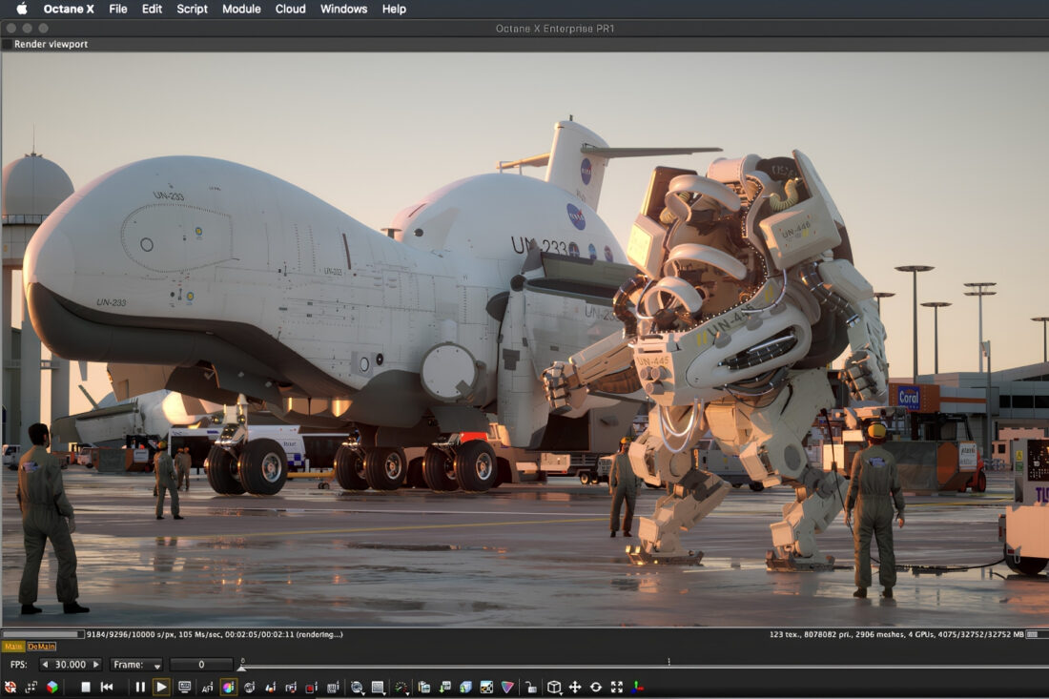The width and height of the screenshot is (1049, 699).
Task: Select the DeMain render pass tab
Action: (x=41, y=647)
